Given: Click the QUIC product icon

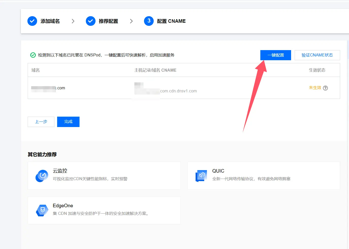Looking at the screenshot, I should pyautogui.click(x=201, y=176).
